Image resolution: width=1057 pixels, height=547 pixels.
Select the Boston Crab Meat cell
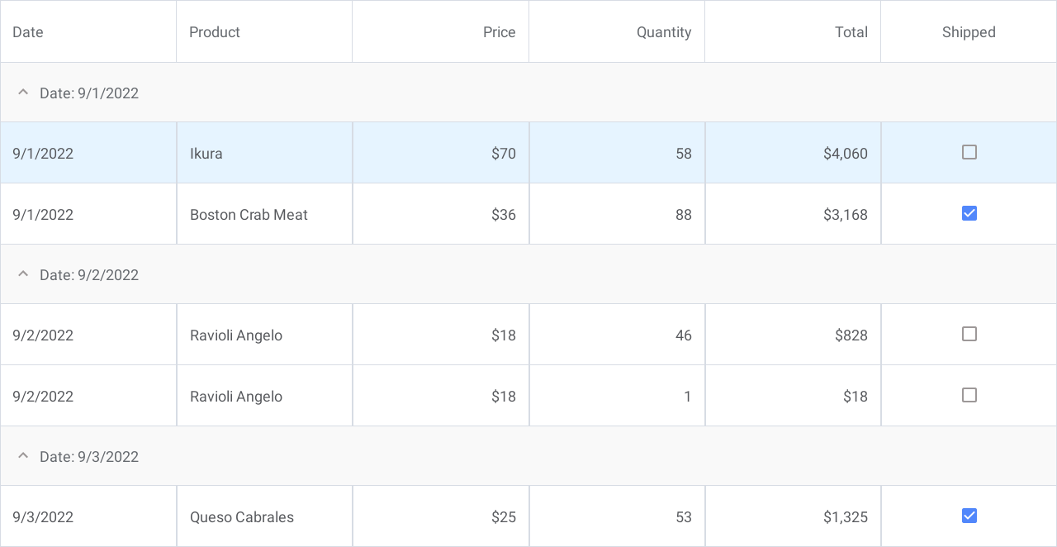click(249, 215)
